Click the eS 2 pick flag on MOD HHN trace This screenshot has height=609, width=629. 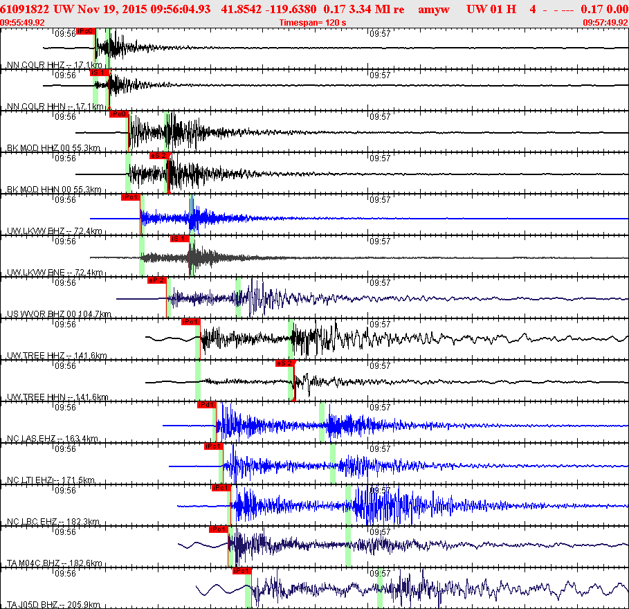pos(158,156)
